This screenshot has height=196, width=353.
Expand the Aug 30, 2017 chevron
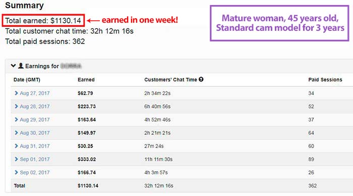[16, 133]
